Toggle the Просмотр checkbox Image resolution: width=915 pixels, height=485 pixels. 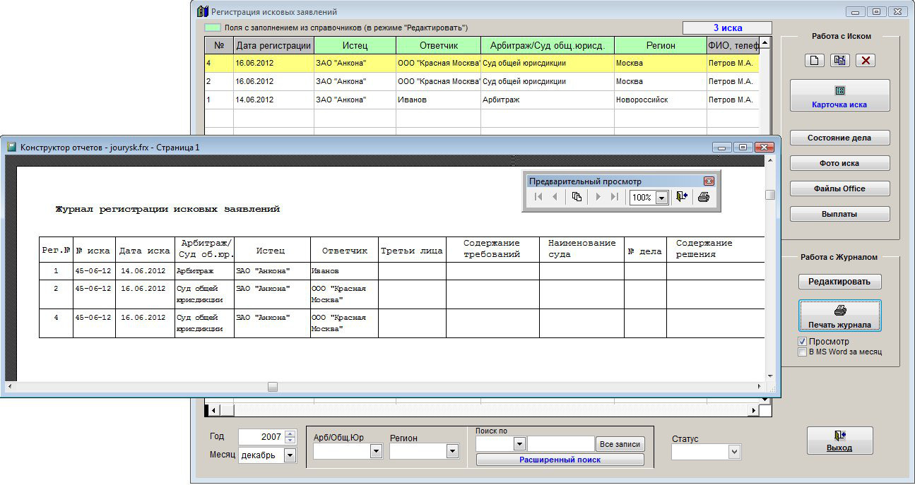[x=802, y=342]
